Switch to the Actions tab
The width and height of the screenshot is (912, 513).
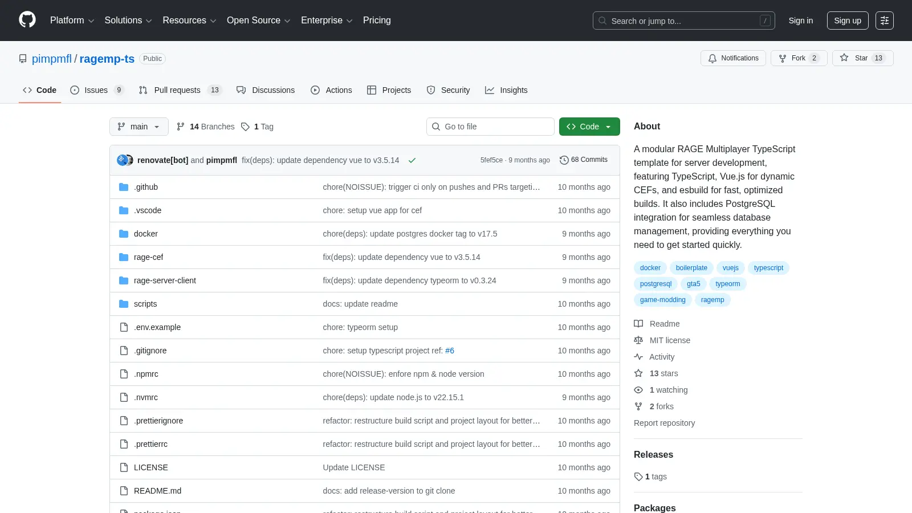pyautogui.click(x=331, y=90)
